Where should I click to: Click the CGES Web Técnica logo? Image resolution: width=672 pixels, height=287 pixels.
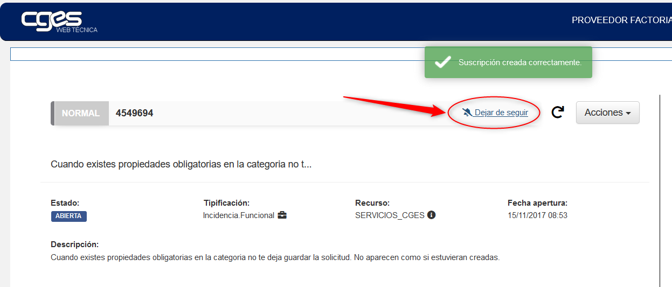click(x=59, y=22)
